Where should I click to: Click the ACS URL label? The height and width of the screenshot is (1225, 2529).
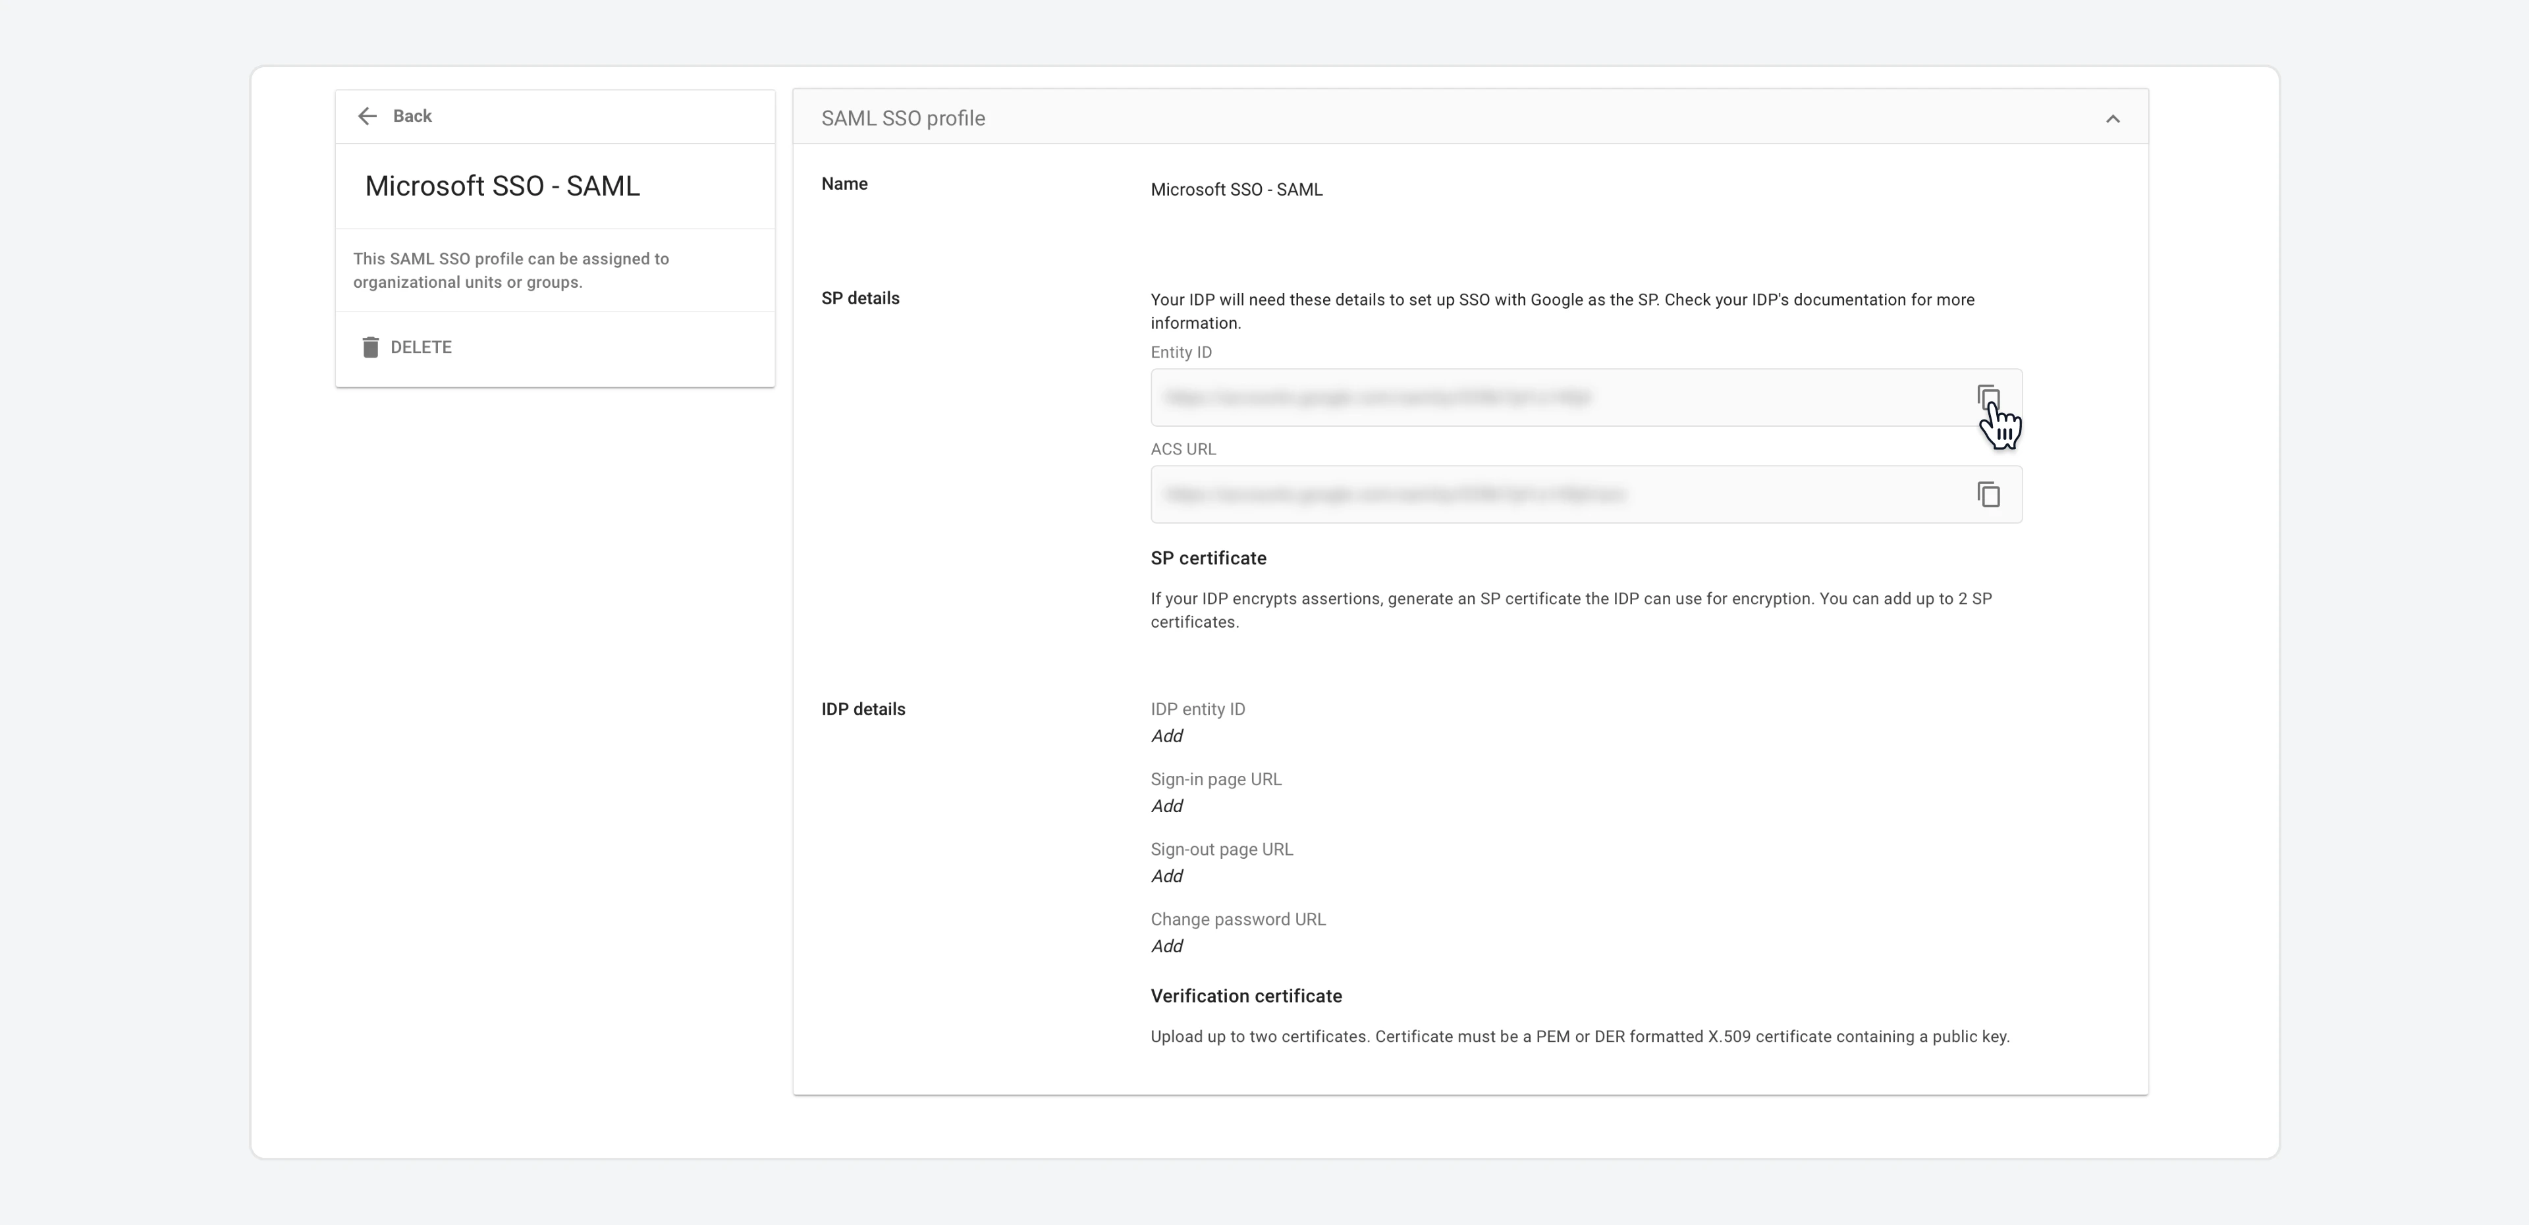point(1183,450)
